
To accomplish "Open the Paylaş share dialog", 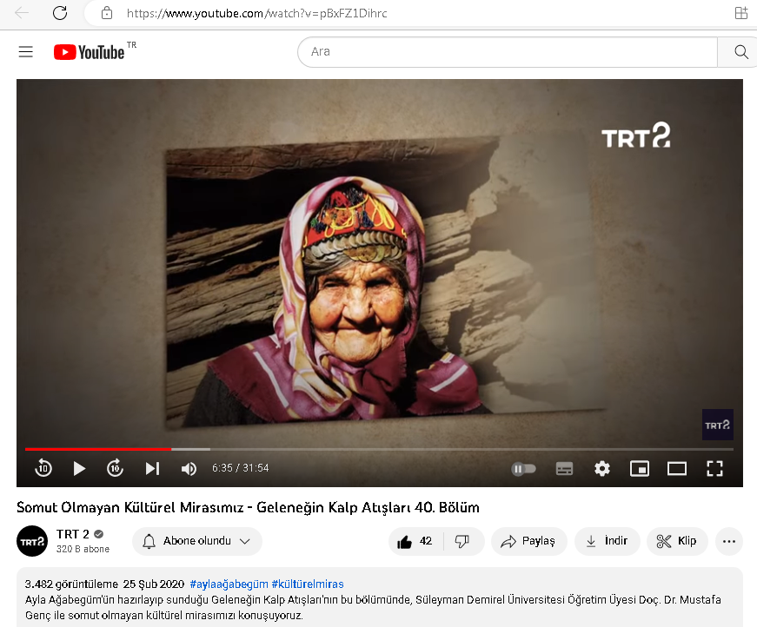I will [529, 541].
